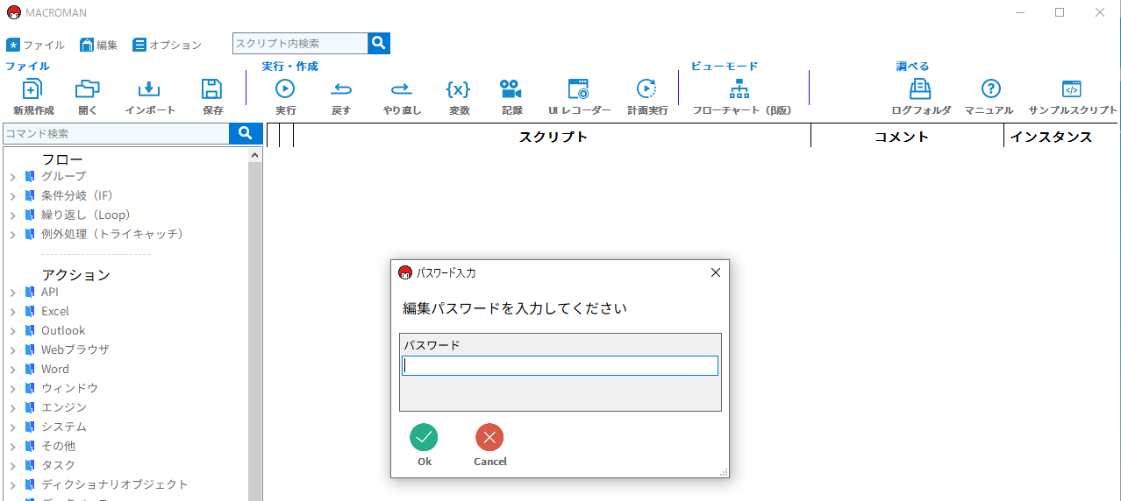This screenshot has height=501, width=1121.
Task: Redo with the やり直し icon
Action: pyautogui.click(x=401, y=88)
